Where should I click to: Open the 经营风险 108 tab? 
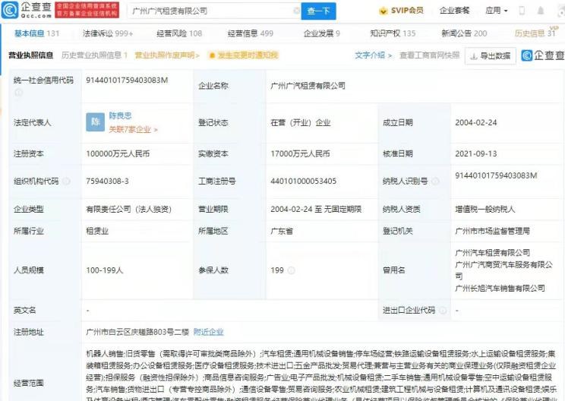[179, 33]
